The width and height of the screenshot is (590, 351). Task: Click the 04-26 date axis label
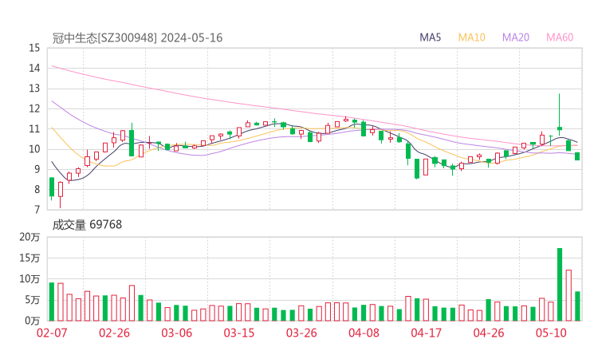pyautogui.click(x=489, y=333)
